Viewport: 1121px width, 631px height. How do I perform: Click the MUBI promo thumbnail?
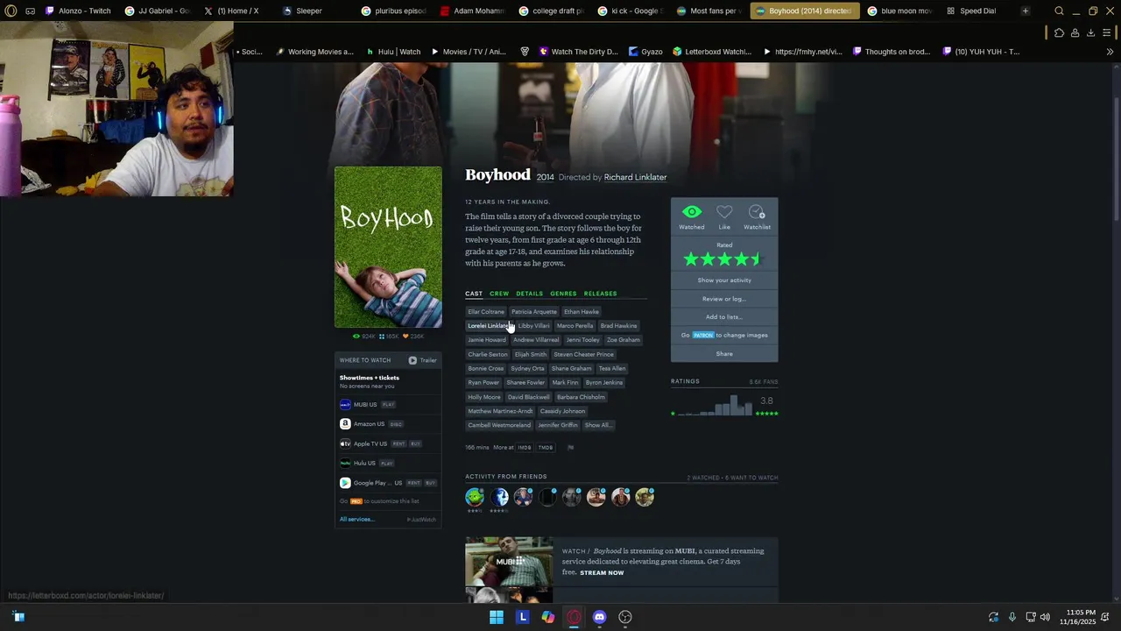509,561
